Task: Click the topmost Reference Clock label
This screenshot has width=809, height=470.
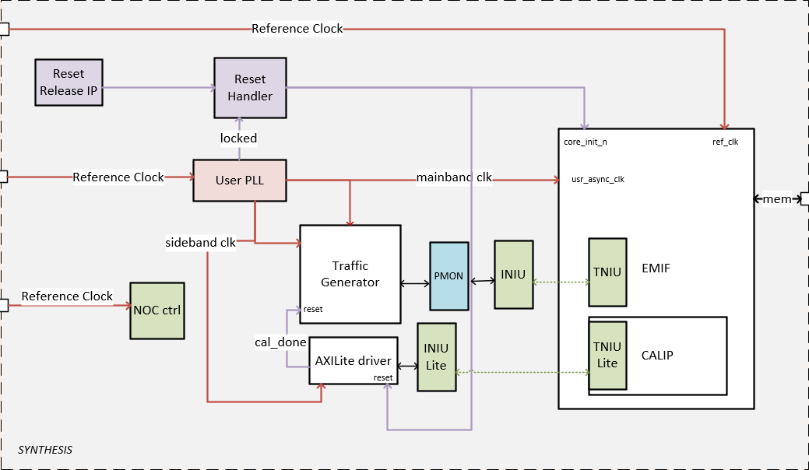Action: tap(297, 29)
